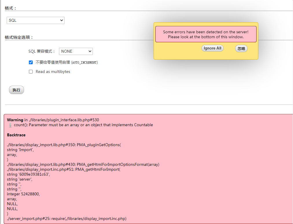
Task: Expand the SQL compatibility mode dropdown set to NONE
Action: (x=76, y=51)
